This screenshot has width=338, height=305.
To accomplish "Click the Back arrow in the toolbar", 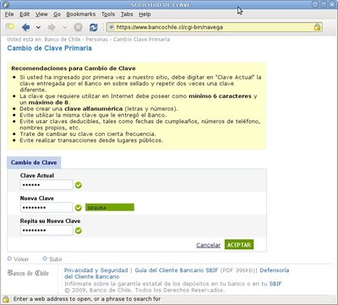I will [x=25, y=27].
